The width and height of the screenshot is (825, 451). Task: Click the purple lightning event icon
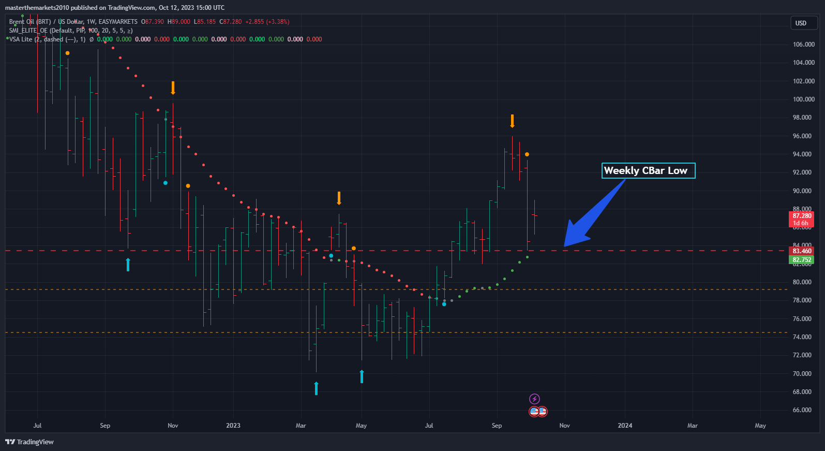tap(534, 399)
